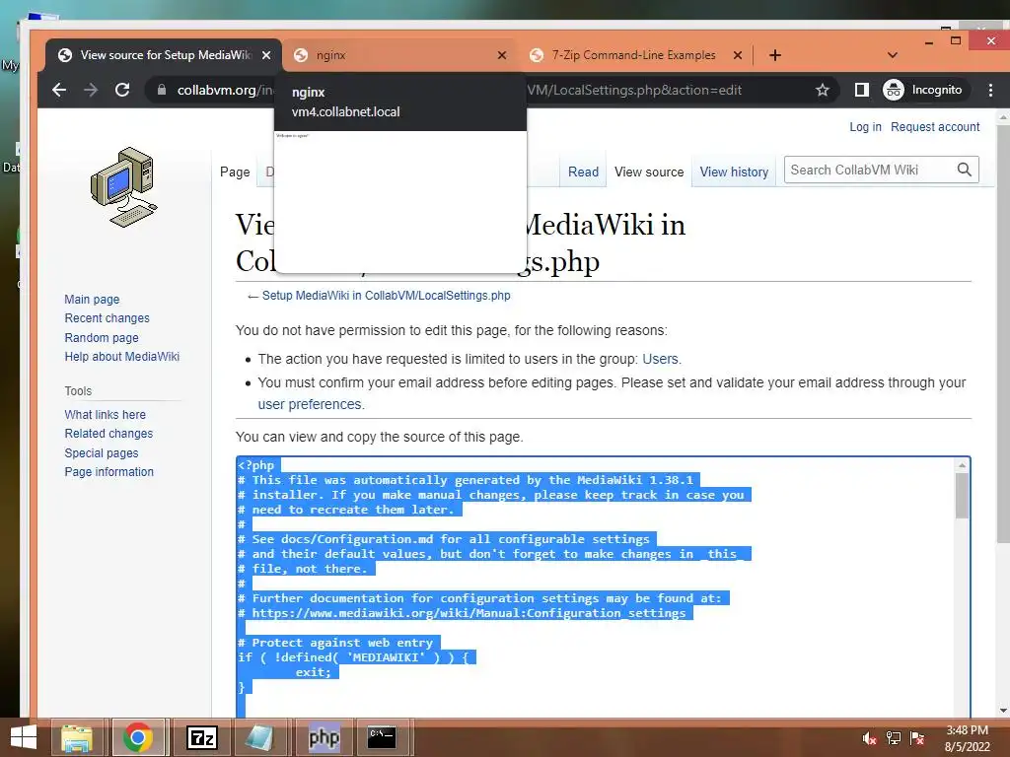Follow the Setup MediaWiki in CollabVM/LocalSettings.php backlink

386,296
